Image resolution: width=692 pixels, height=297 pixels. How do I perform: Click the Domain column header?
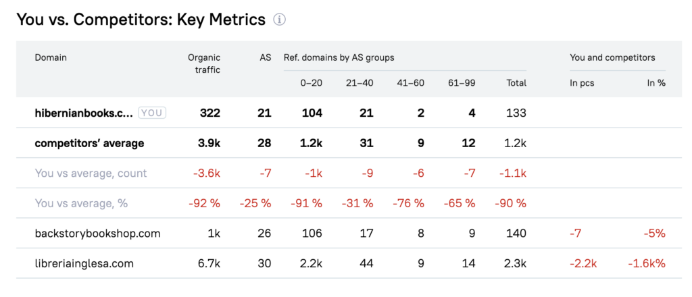[51, 58]
